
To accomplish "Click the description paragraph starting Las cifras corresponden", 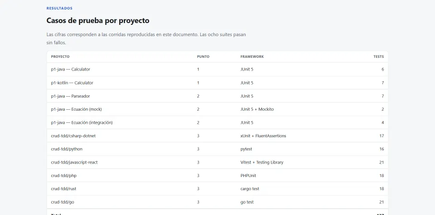I will click(146, 39).
